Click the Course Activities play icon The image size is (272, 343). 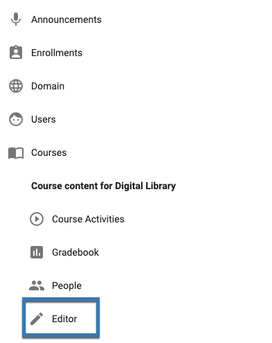[x=37, y=219]
